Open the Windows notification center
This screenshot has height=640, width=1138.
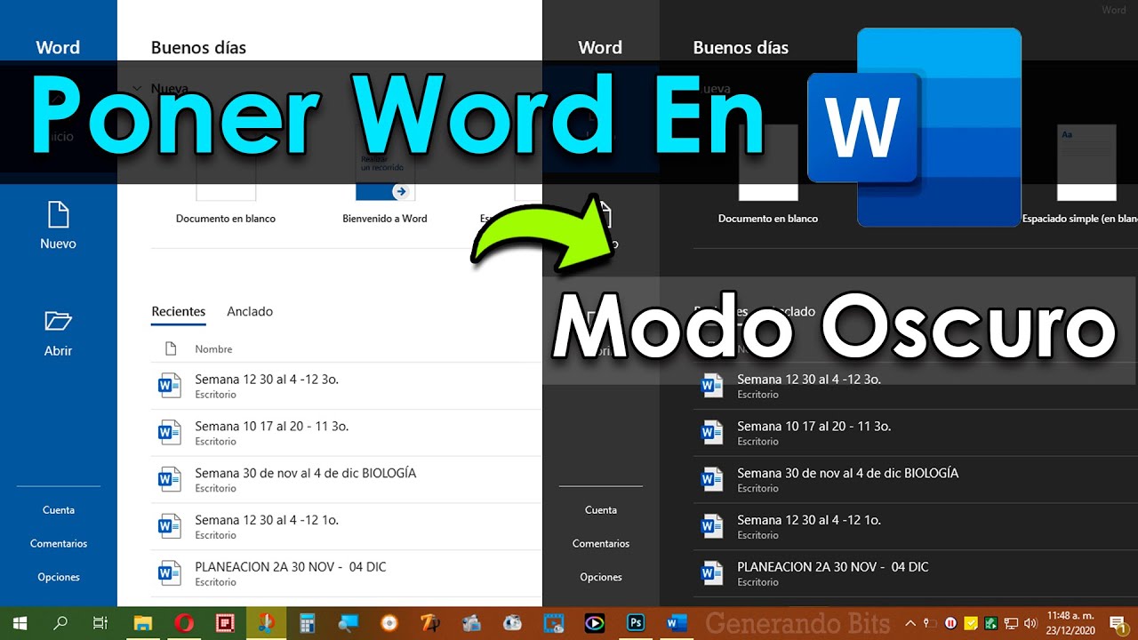tap(1118, 623)
